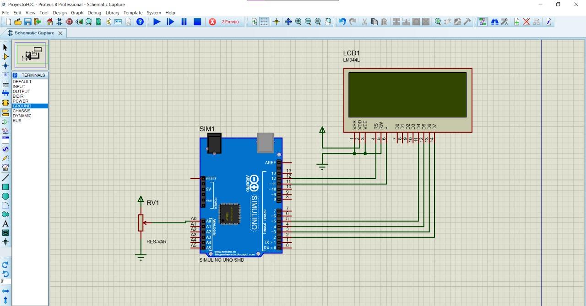Create a new project with New icon
This screenshot has width=586, height=306.
pos(8,21)
